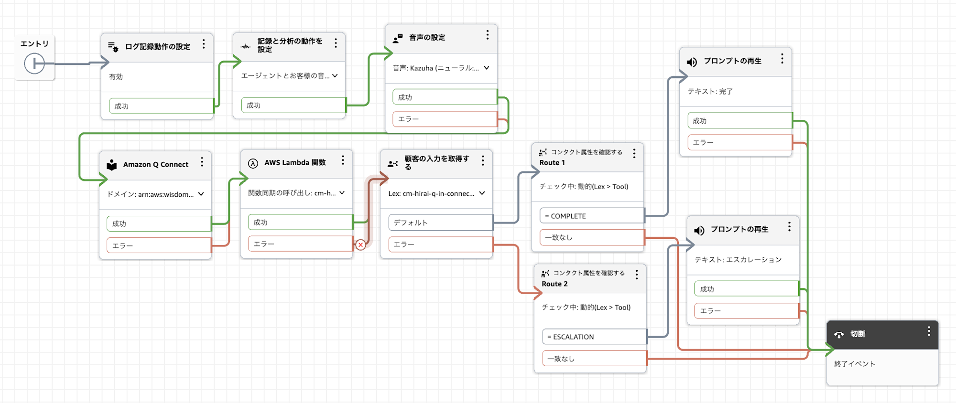The width and height of the screenshot is (956, 403).
Task: Expand the エージェントとお客様の音... dropdown
Action: 335,75
